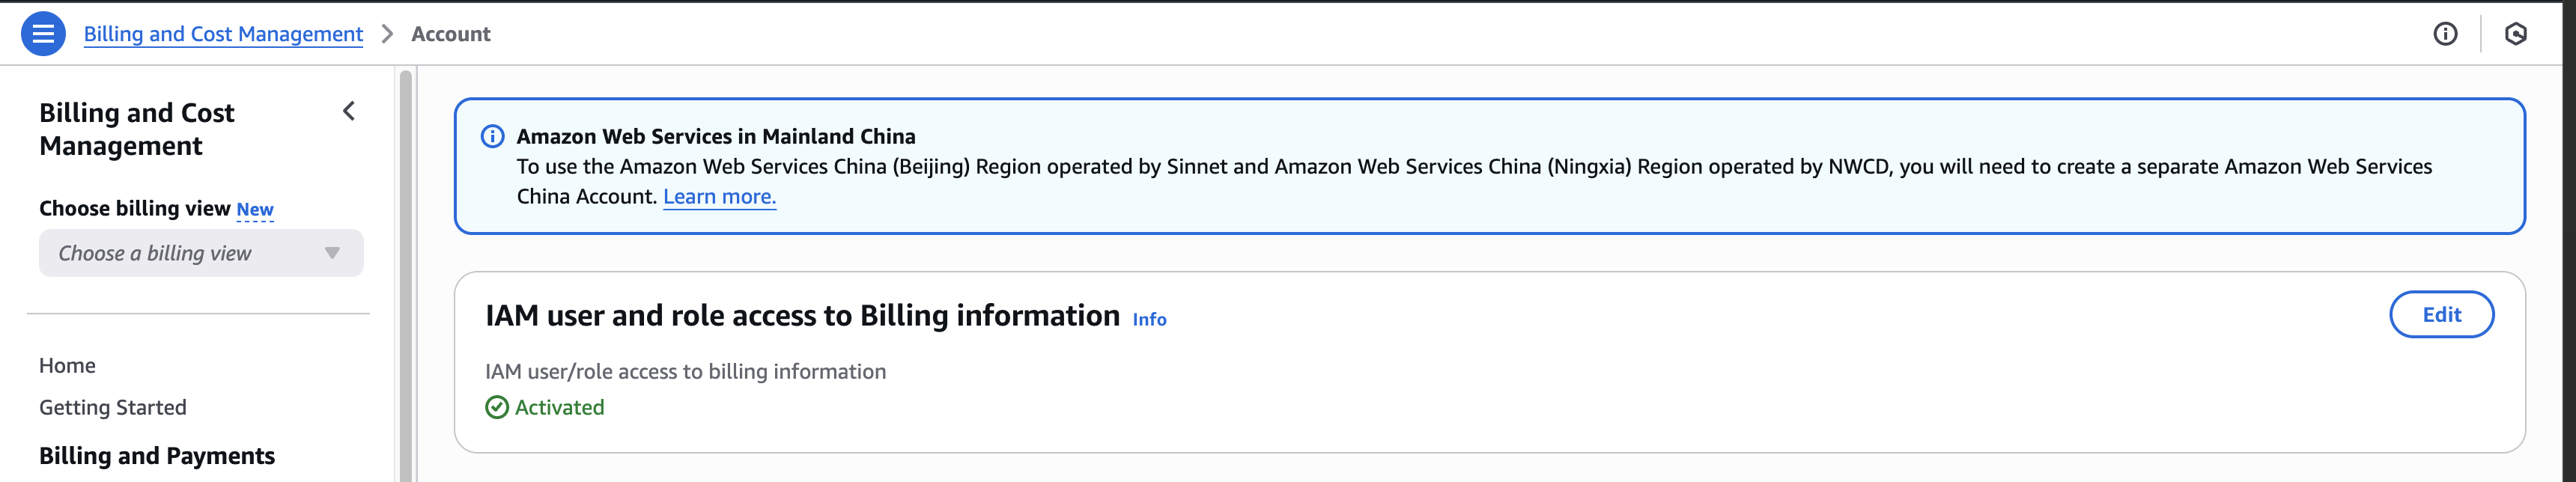
Task: Click the info icon in Mainland China banner
Action: (x=493, y=136)
